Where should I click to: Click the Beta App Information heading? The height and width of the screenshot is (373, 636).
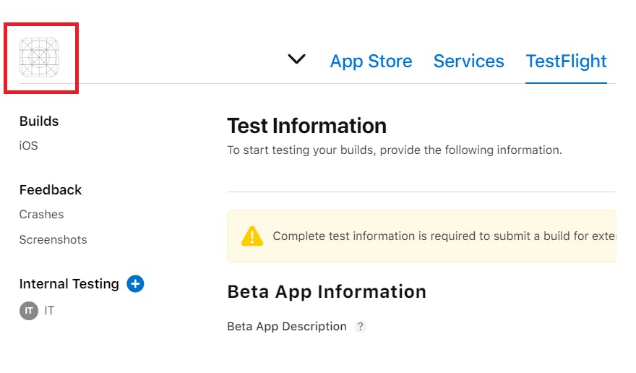[x=327, y=292]
